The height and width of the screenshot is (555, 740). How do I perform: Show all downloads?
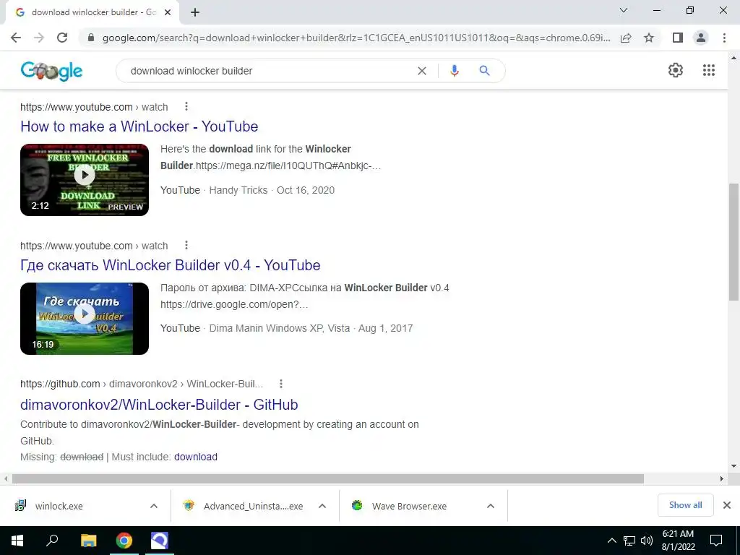685,505
